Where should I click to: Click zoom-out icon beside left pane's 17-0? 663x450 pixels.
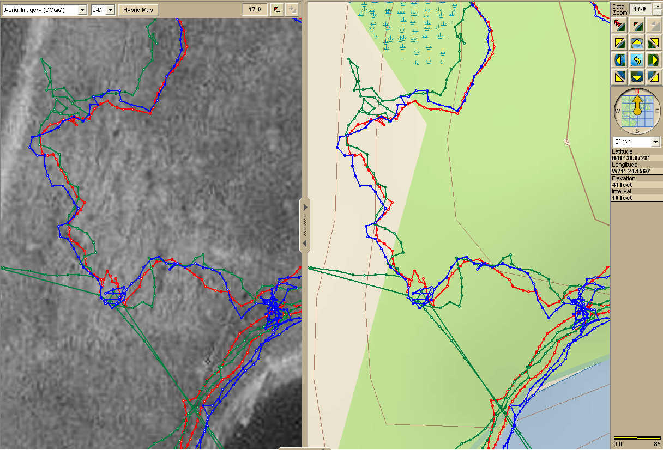[277, 9]
